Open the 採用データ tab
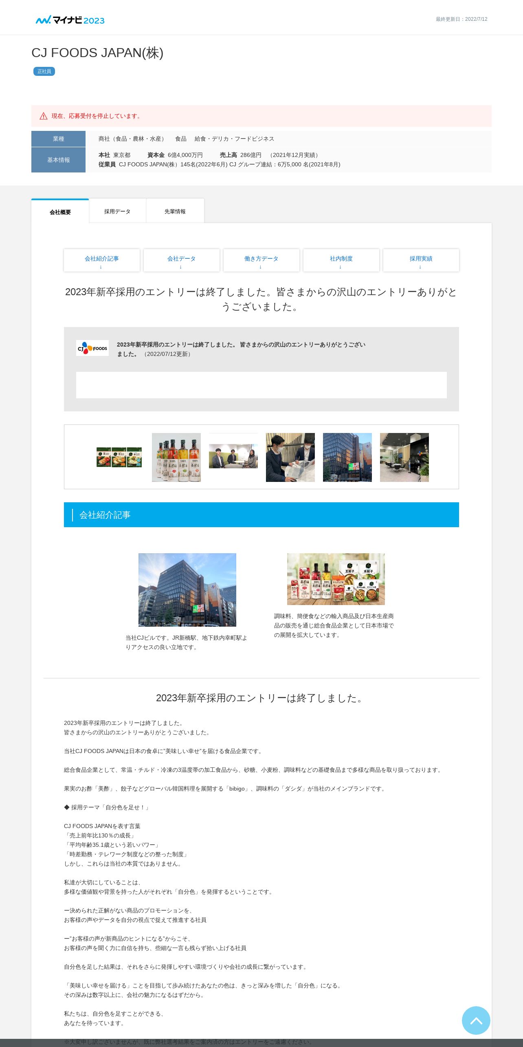This screenshot has width=523, height=1047. [x=117, y=211]
